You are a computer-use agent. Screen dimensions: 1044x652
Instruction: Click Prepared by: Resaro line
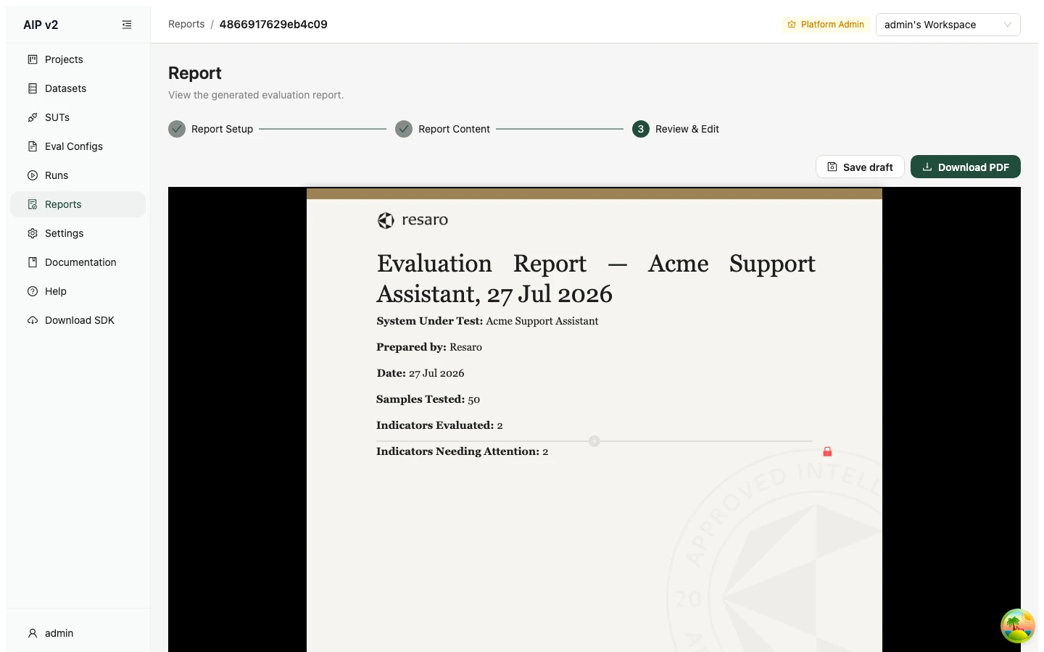pyautogui.click(x=429, y=347)
